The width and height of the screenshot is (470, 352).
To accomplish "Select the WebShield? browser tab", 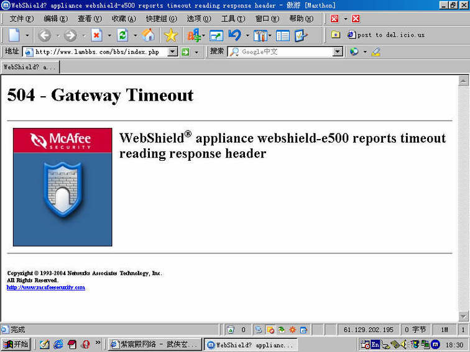I will (x=30, y=67).
